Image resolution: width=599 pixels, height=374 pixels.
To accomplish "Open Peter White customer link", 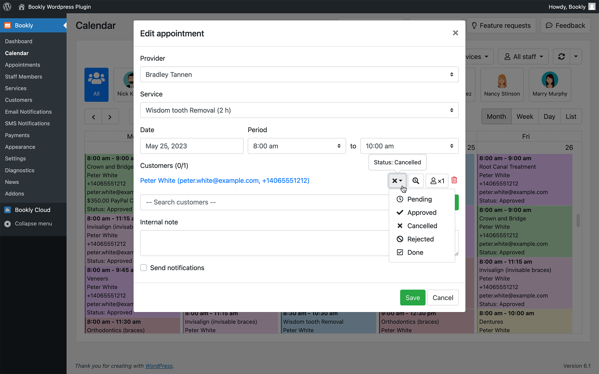I will click(225, 180).
